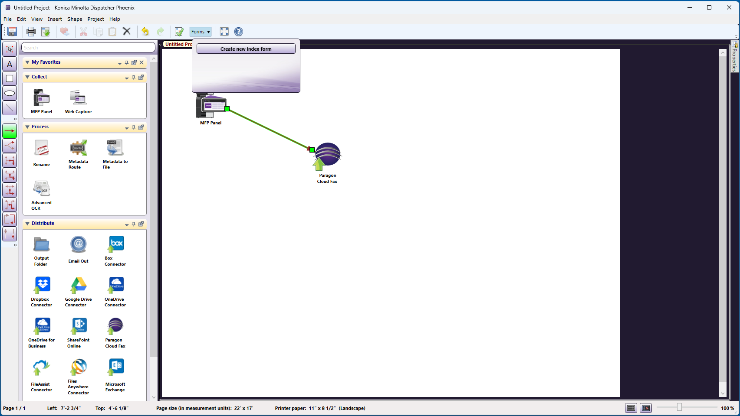740x416 pixels.
Task: Pin the My Favorites panel
Action: click(x=127, y=62)
